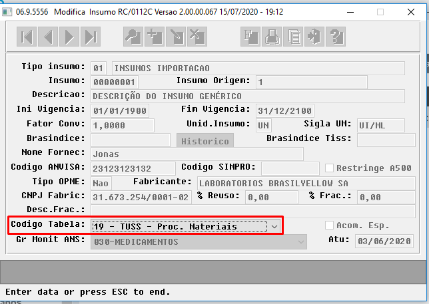Toggle the Acom. Esp. checkbox
The width and height of the screenshot is (429, 304).
click(329, 226)
